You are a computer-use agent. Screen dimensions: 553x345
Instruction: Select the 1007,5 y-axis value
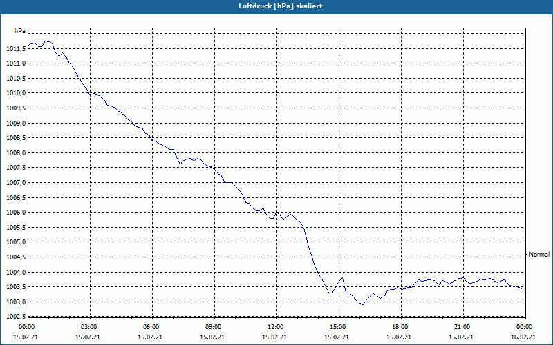point(16,168)
